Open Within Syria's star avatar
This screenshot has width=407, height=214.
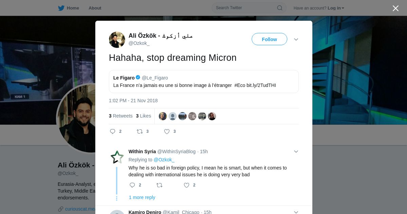(117, 157)
